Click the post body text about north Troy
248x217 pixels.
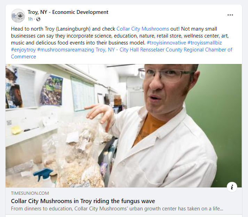point(122,43)
